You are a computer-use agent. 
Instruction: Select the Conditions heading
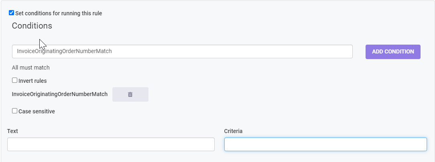coord(32,26)
